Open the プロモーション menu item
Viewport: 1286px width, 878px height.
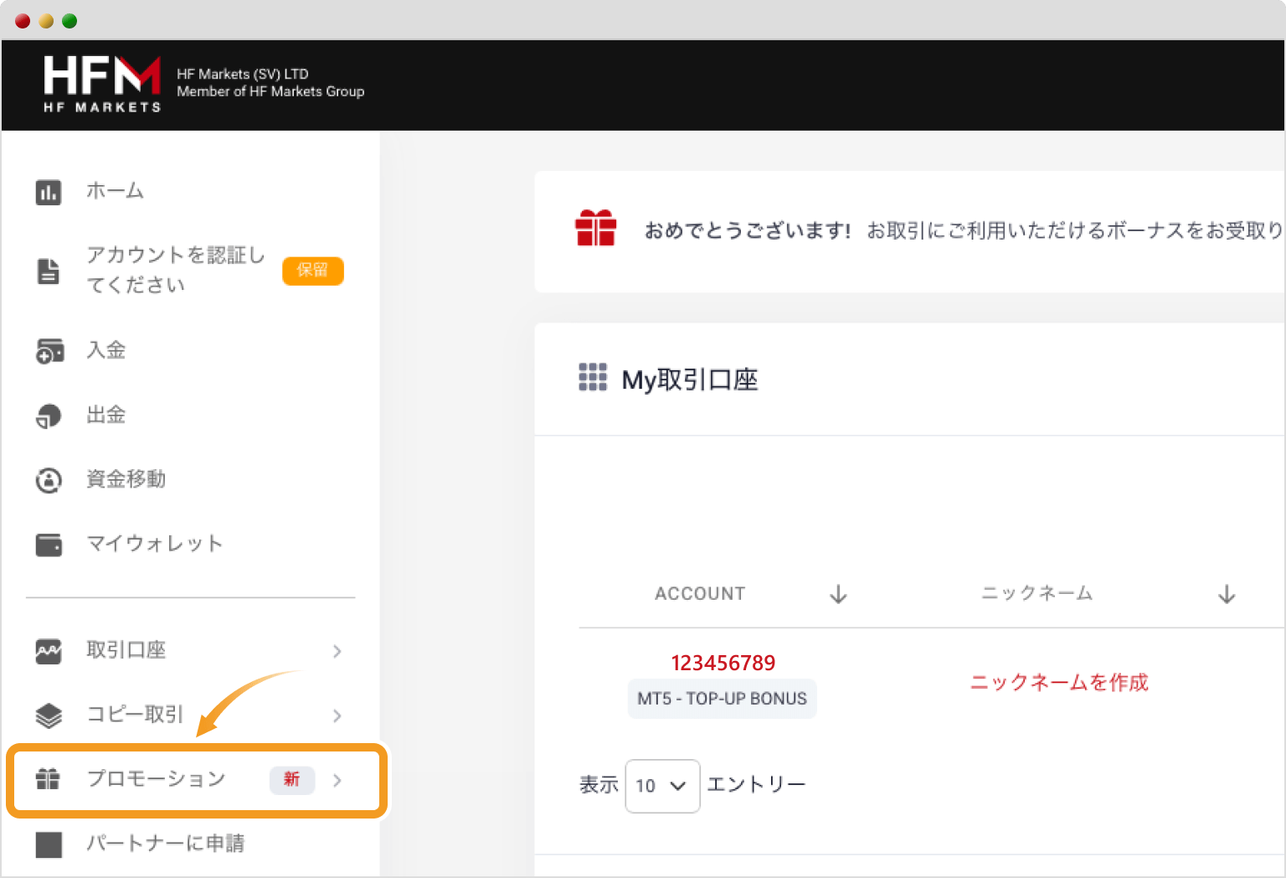point(156,779)
